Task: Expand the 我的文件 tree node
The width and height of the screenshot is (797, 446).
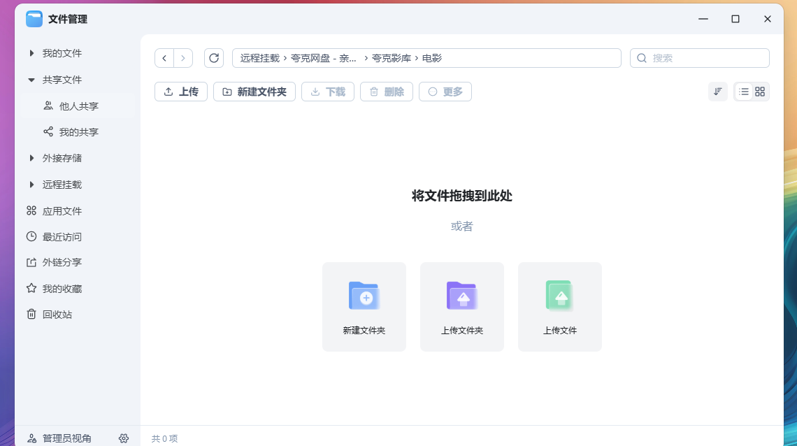Action: coord(31,53)
